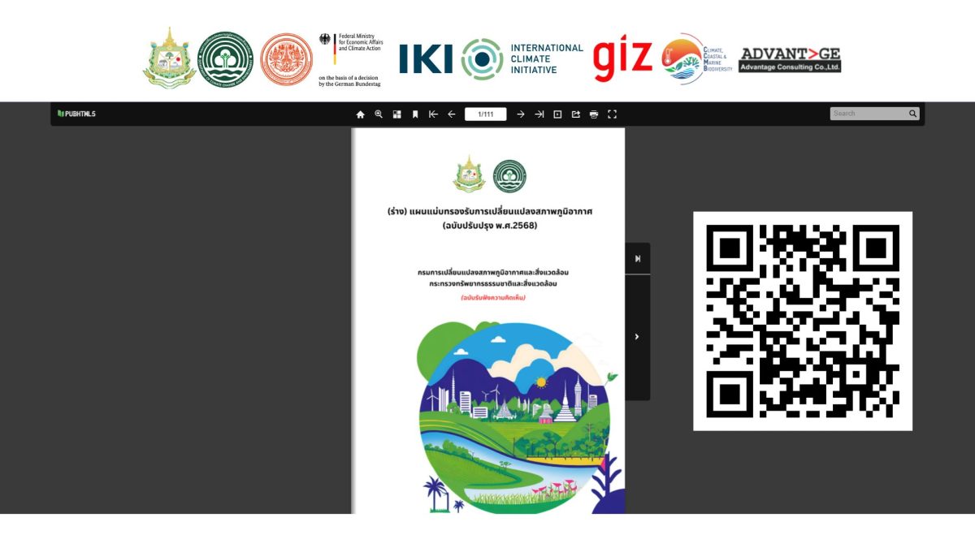
Task: Click the orange circular seal in header
Action: coord(286,59)
